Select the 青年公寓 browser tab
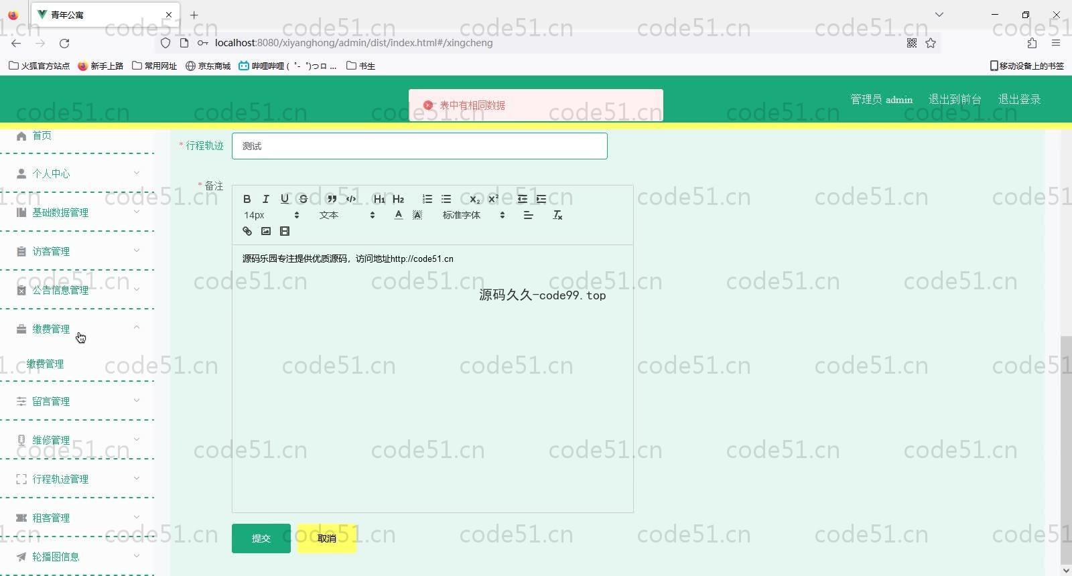 (x=104, y=15)
